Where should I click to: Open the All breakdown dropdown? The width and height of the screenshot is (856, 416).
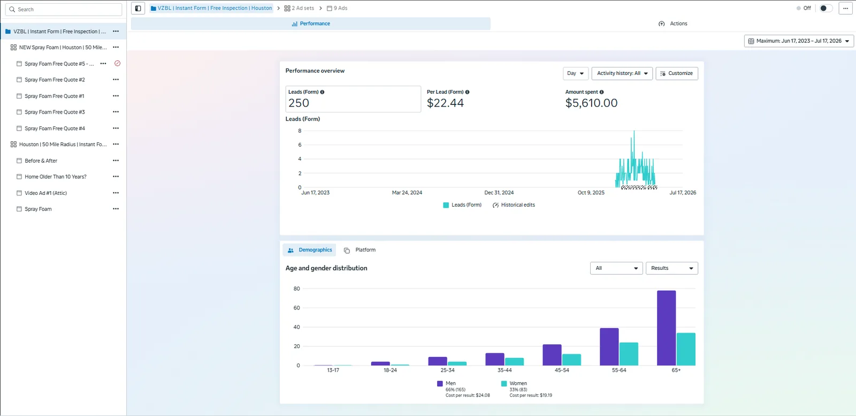point(616,268)
